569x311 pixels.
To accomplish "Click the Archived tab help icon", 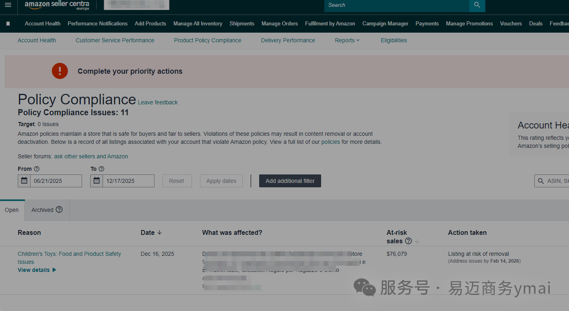I will (x=59, y=209).
